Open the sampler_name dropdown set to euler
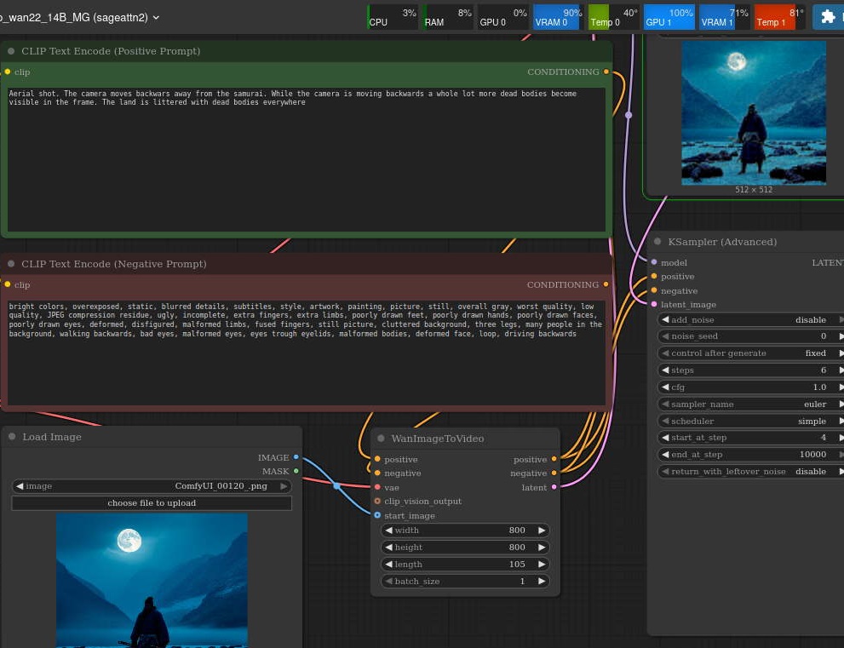Viewport: 844px width, 648px height. pos(749,404)
